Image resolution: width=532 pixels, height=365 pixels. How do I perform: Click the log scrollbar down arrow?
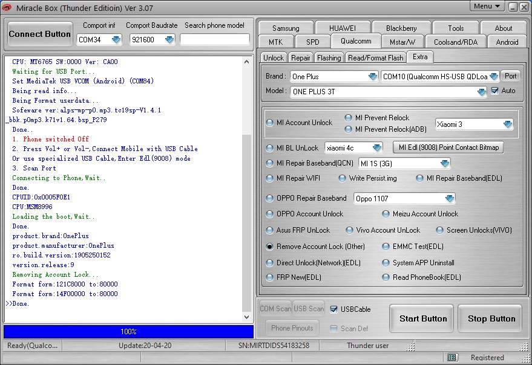tap(247, 317)
